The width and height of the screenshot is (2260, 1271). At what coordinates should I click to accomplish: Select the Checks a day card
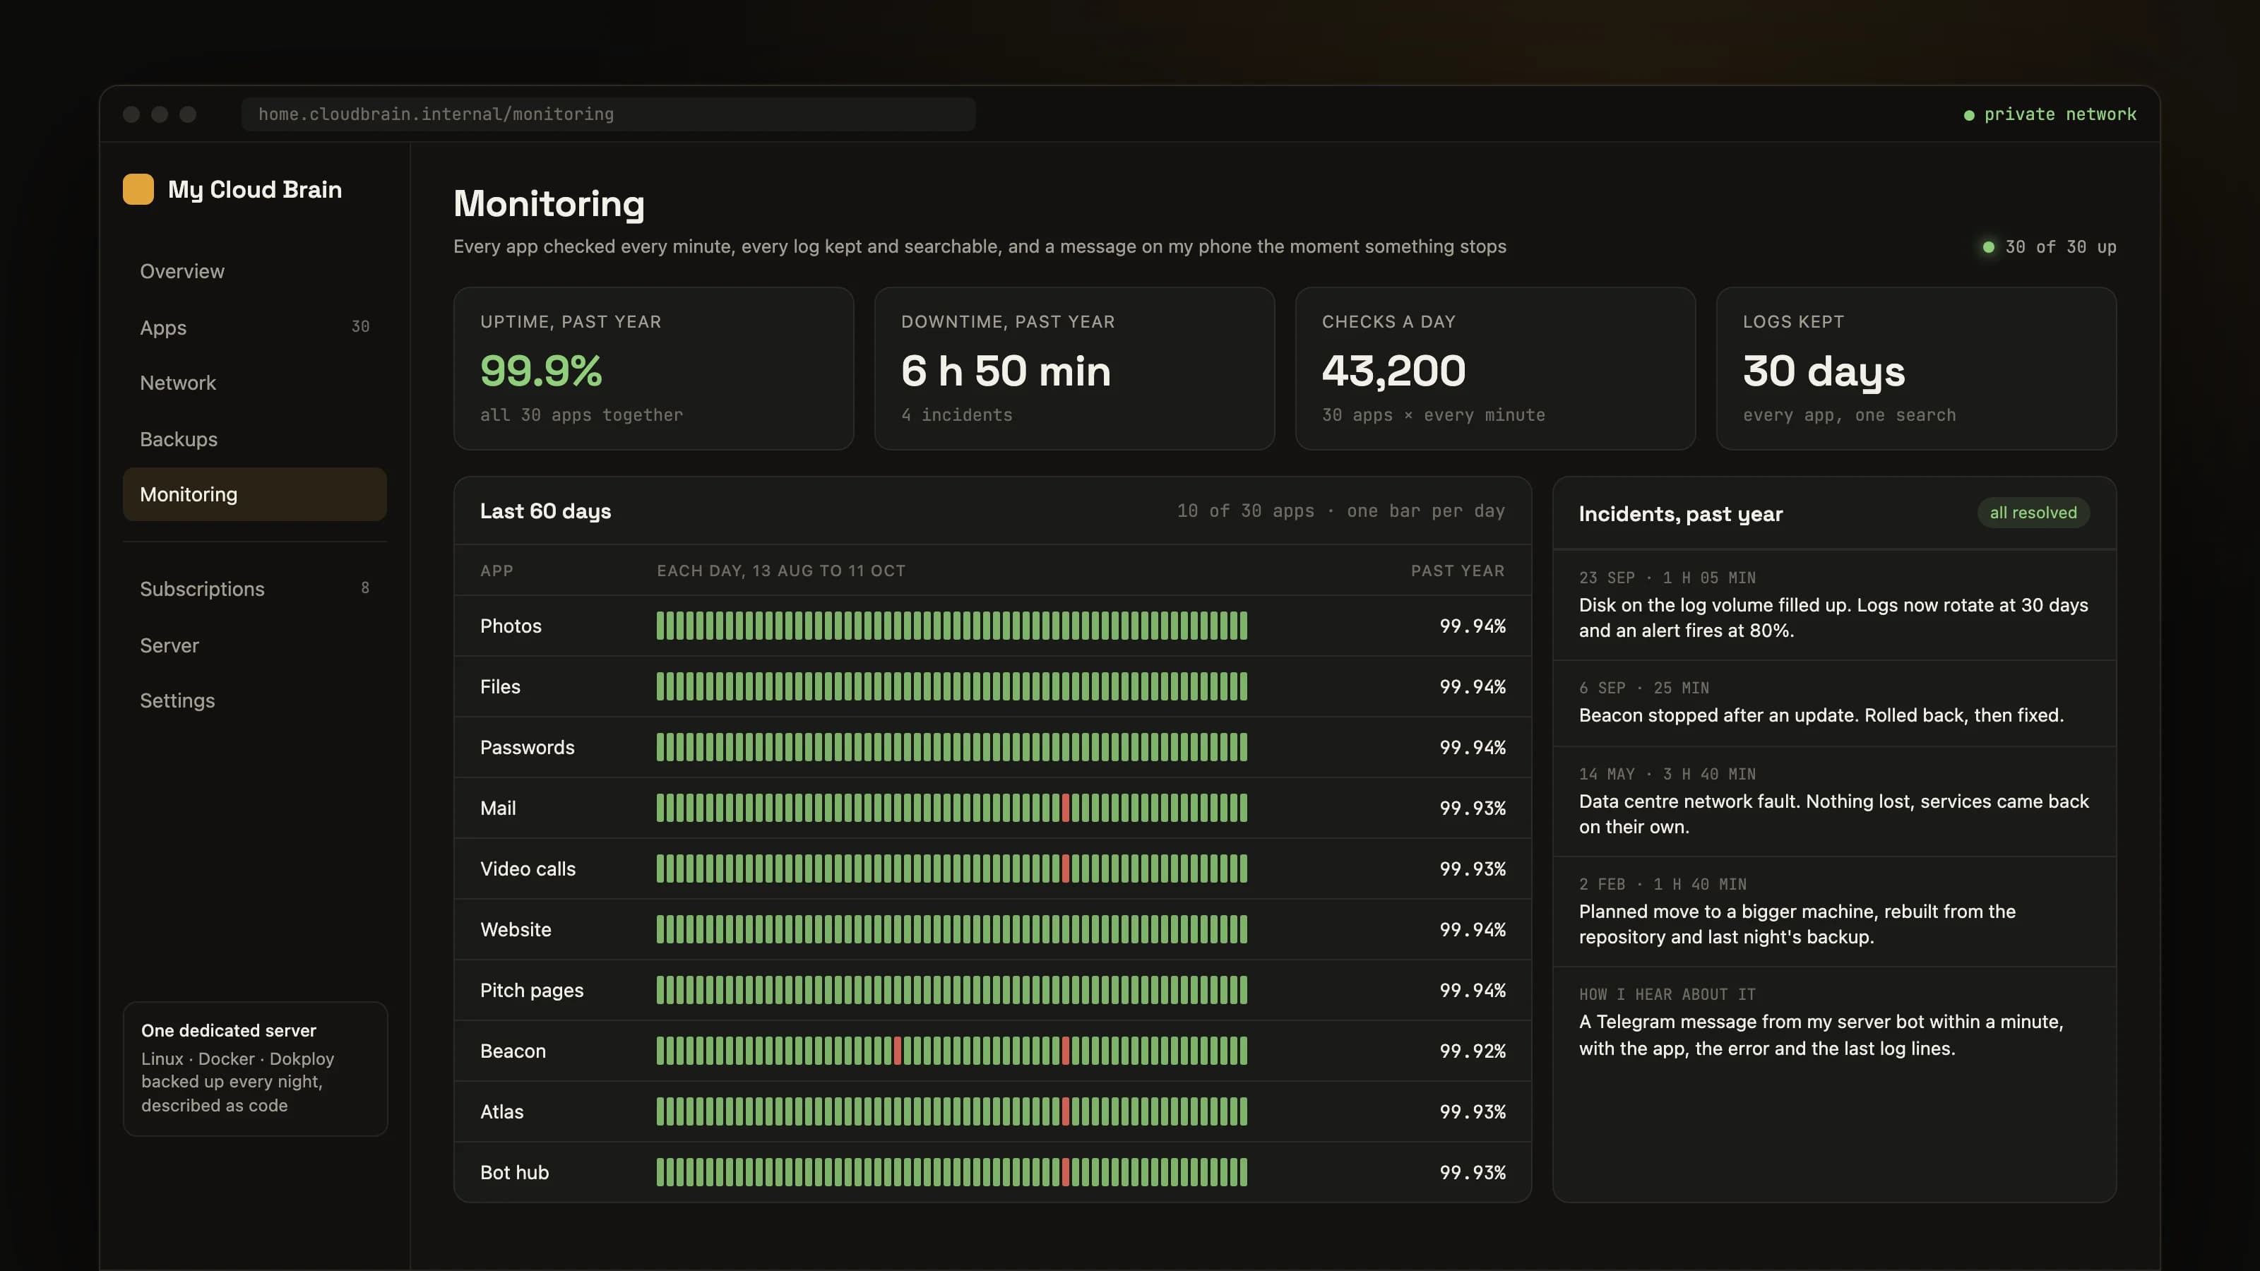click(x=1495, y=369)
